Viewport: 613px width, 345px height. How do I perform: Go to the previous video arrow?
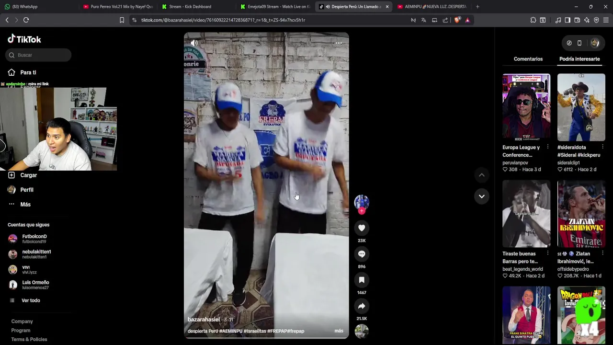[482, 175]
